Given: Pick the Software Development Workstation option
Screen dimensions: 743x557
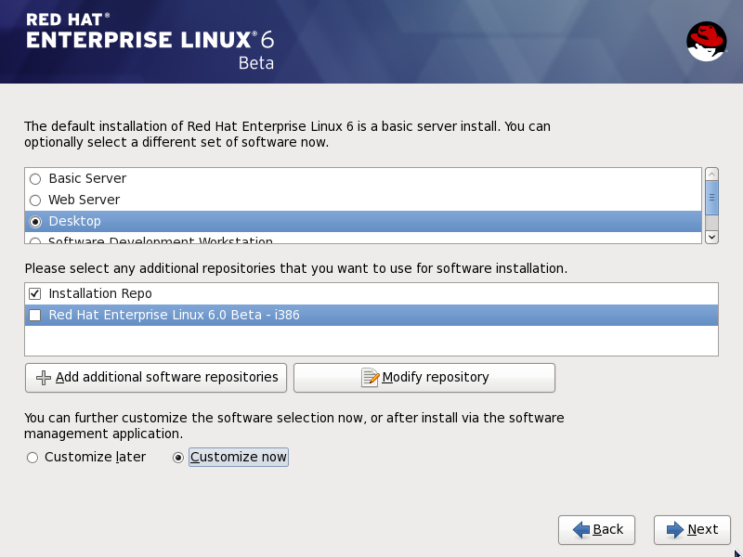Looking at the screenshot, I should [x=35, y=240].
